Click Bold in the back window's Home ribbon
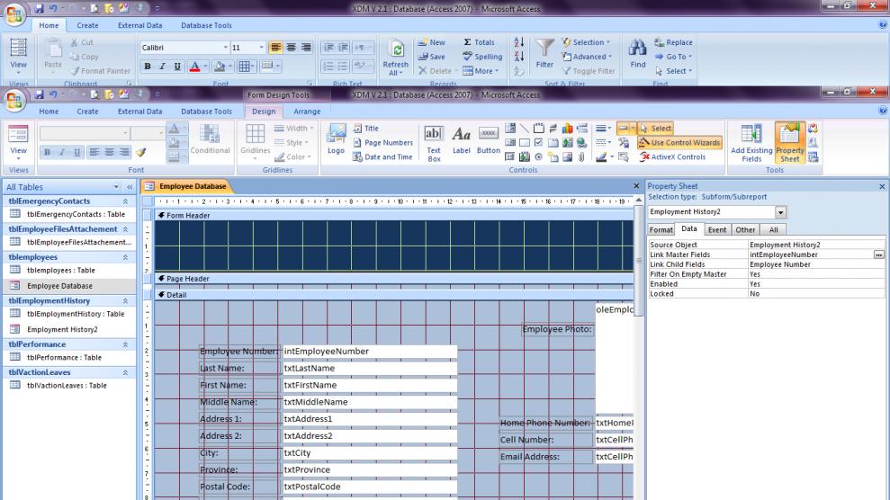The image size is (890, 500). point(148,67)
